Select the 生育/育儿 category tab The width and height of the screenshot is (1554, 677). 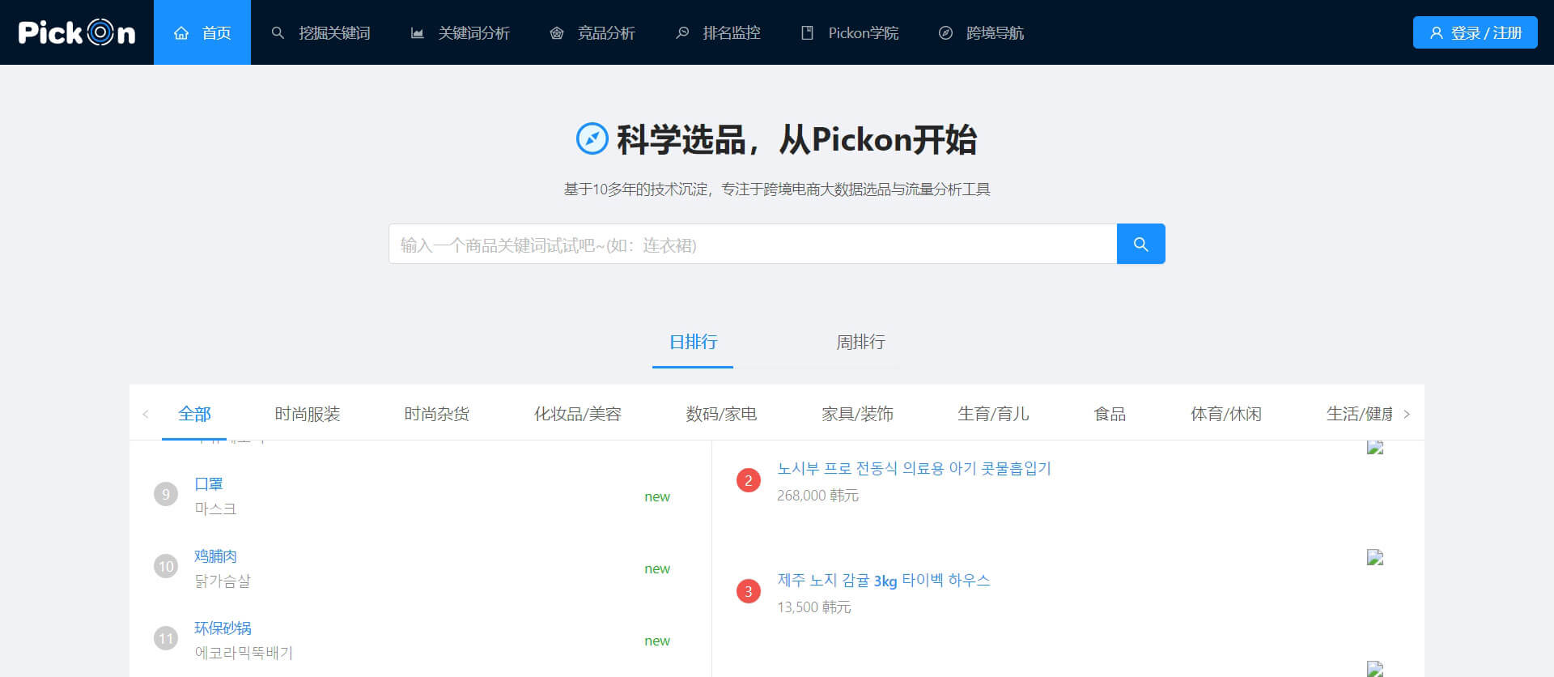994,414
